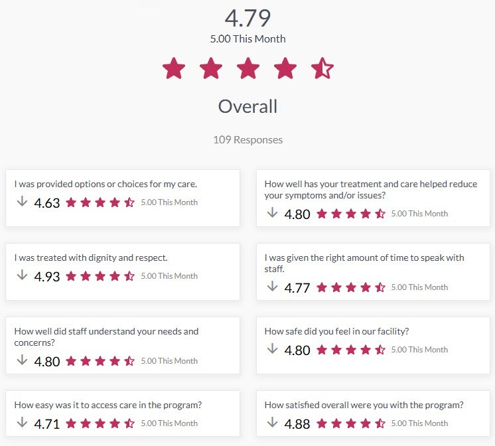The width and height of the screenshot is (495, 446).
Task: Select 'How safe did you feel' question
Action: coord(373,345)
